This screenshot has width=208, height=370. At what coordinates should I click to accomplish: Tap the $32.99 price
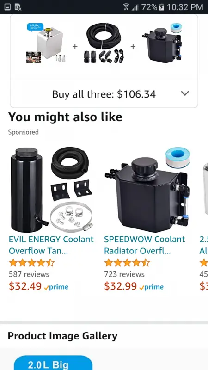(121, 286)
